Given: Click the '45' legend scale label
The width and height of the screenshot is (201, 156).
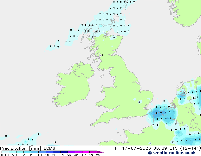Looking at the screenshot, I should [x=91, y=155].
